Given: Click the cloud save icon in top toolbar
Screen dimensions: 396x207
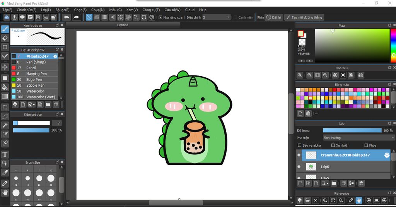Looking at the screenshot, I should [x=7, y=17].
